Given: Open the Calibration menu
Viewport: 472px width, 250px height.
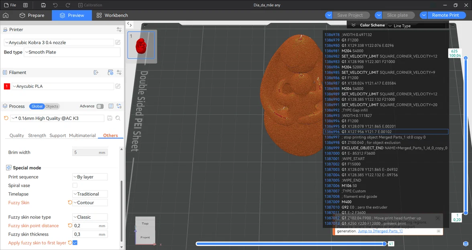Looking at the screenshot, I should 90,5.
